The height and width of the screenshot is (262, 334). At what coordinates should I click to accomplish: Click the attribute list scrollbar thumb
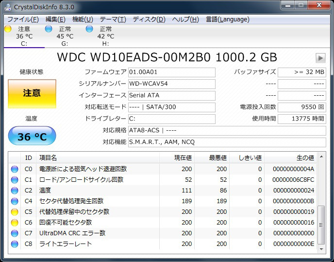(x=321, y=225)
